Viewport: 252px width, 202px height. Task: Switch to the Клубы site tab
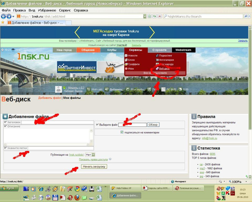[112, 50]
